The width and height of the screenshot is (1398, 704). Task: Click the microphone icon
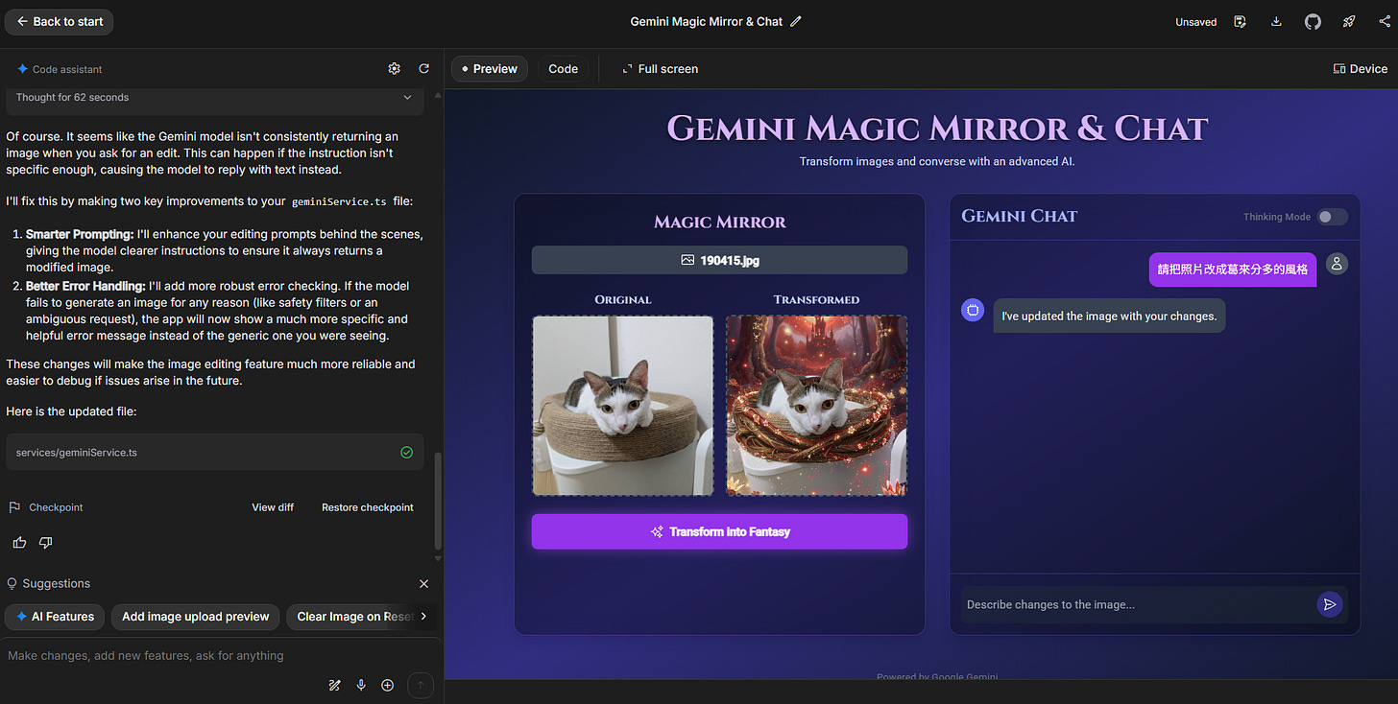pos(361,685)
